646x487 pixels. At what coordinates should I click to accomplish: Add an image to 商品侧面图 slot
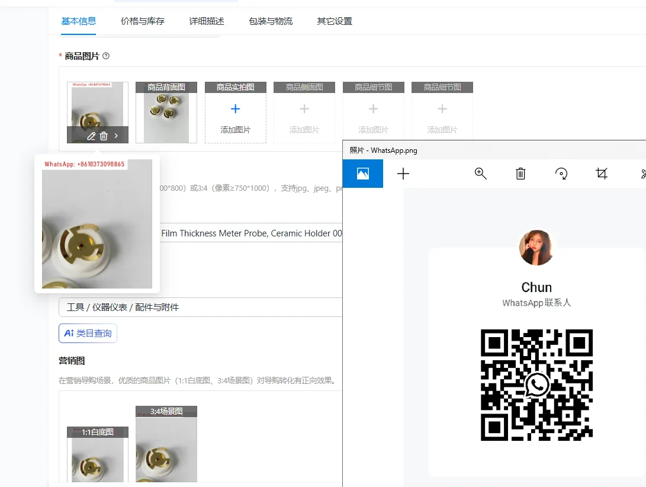[x=304, y=113]
